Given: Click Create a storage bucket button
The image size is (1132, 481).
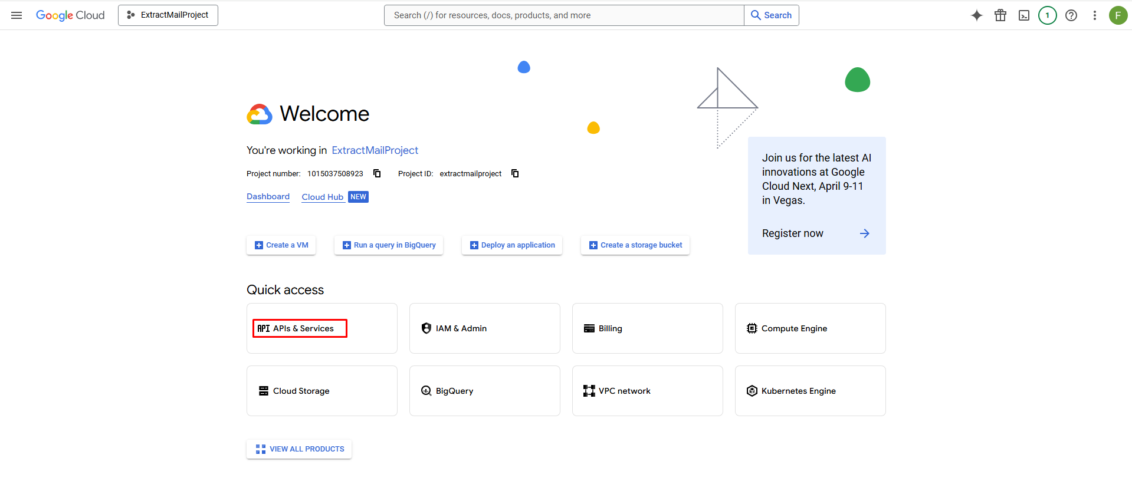Looking at the screenshot, I should click(x=635, y=245).
